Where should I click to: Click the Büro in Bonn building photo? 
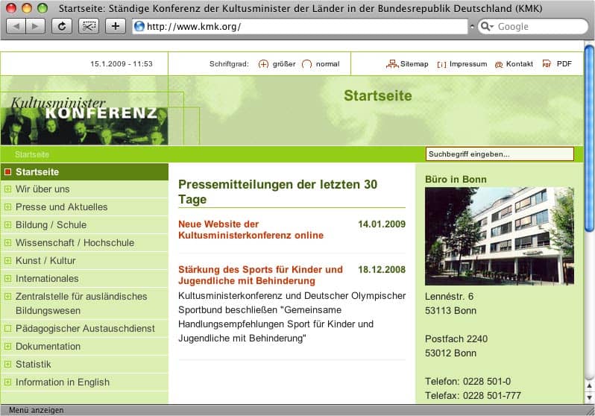[499, 236]
